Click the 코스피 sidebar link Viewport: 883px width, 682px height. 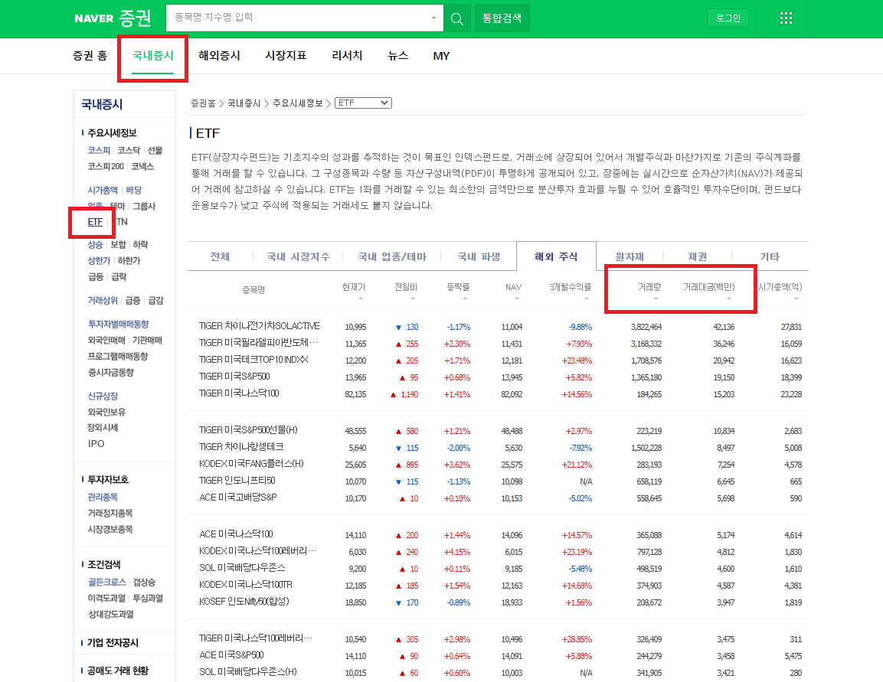[x=99, y=150]
